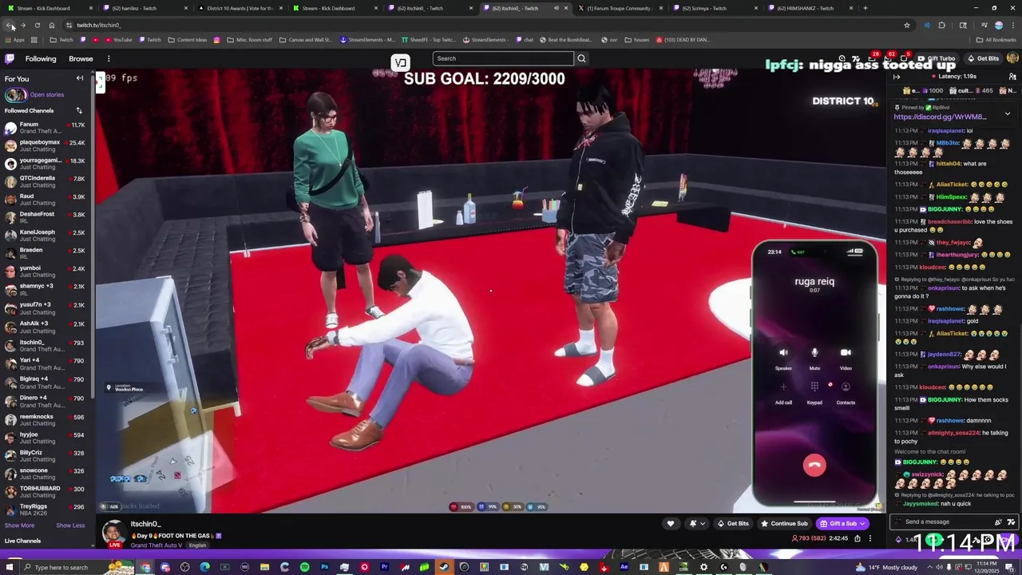Image resolution: width=1022 pixels, height=575 pixels.
Task: Open the chat community users icon
Action: [1012, 77]
